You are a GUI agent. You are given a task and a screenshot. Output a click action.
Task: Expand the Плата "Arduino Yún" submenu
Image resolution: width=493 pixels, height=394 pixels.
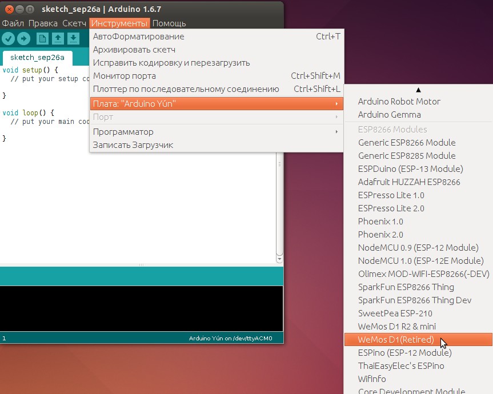pyautogui.click(x=216, y=104)
